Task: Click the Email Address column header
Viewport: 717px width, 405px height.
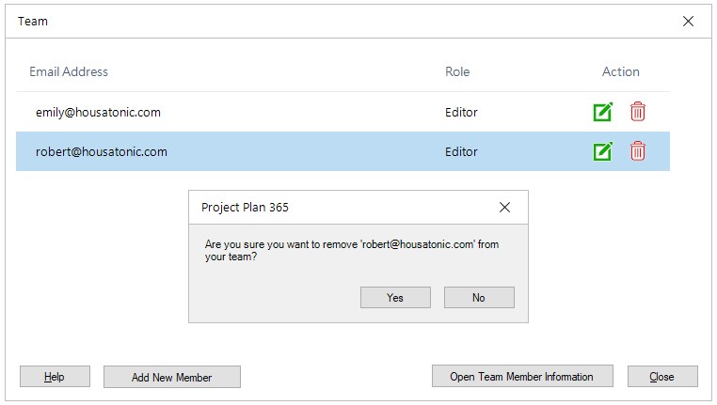Action: pyautogui.click(x=69, y=71)
